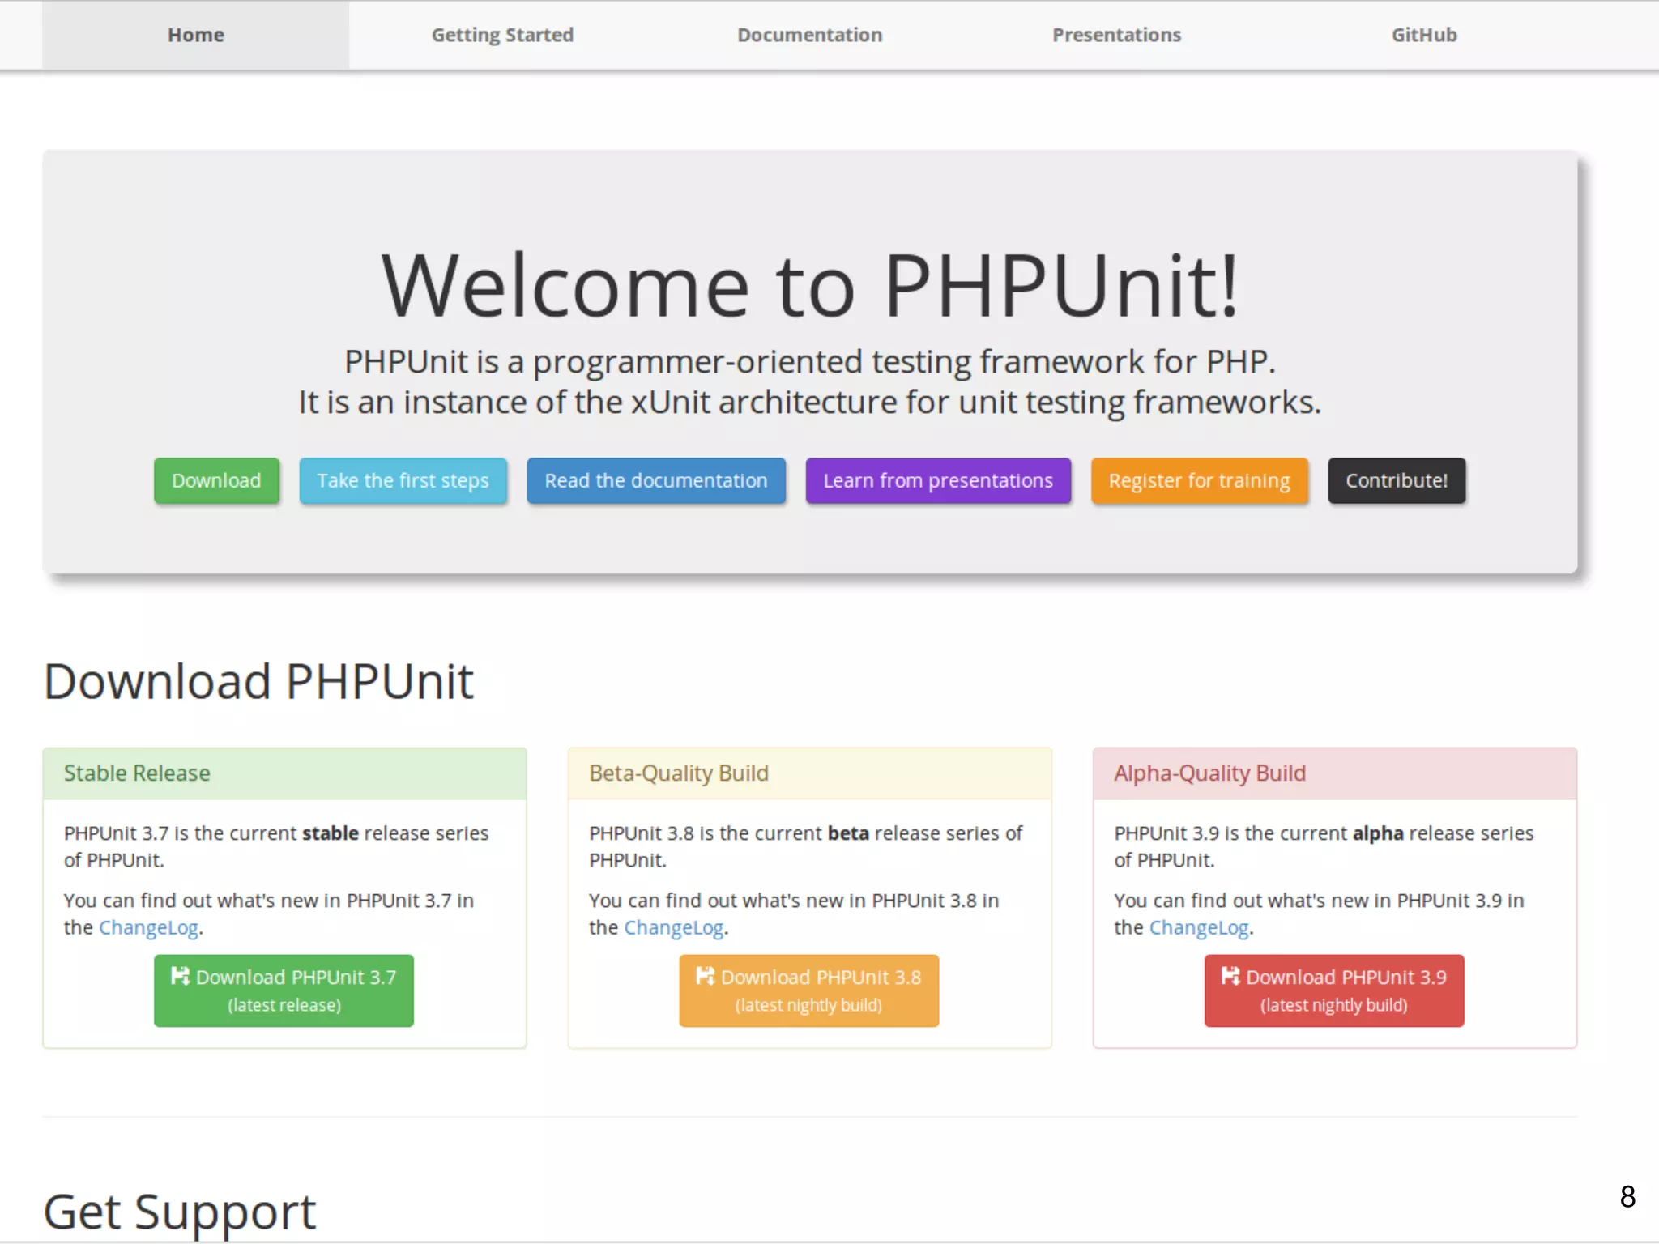Click download icon on PHPUnit 3.8 button
The image size is (1659, 1244).
tap(705, 976)
